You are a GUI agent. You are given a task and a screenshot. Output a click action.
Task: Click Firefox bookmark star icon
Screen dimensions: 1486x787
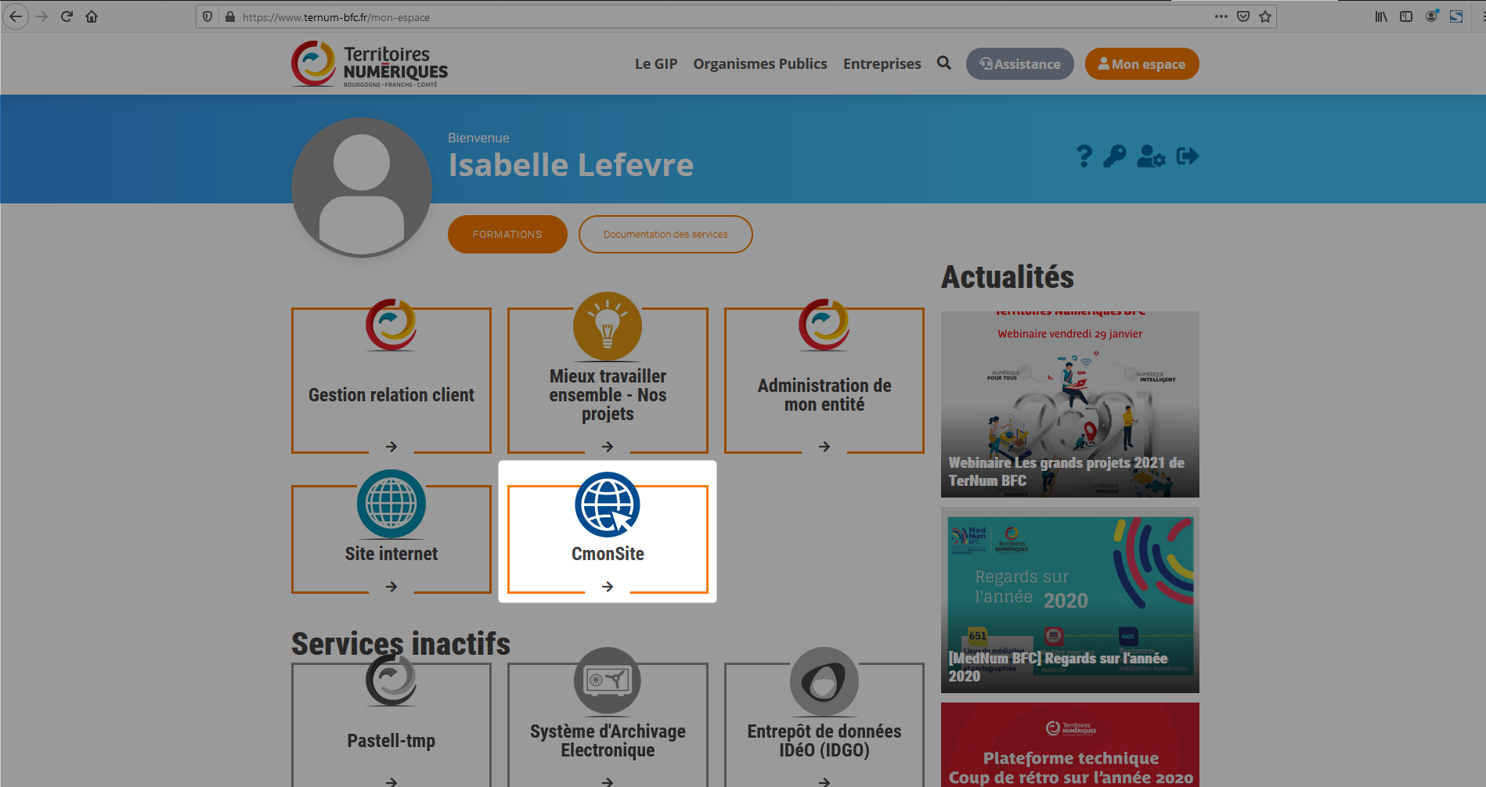[1265, 16]
